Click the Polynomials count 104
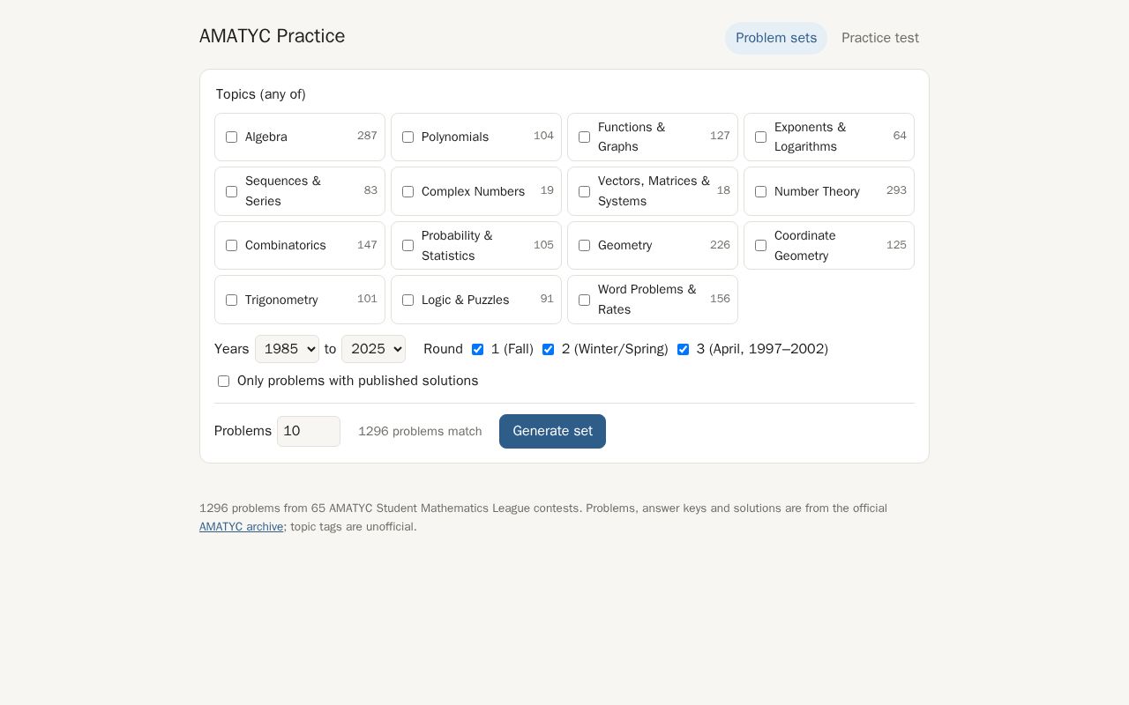The width and height of the screenshot is (1129, 705). tap(543, 136)
